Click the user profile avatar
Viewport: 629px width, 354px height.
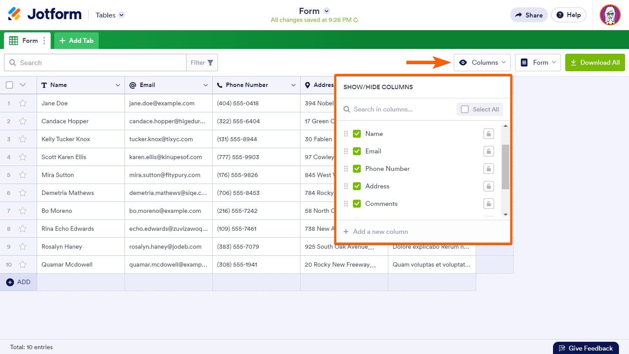pyautogui.click(x=610, y=15)
